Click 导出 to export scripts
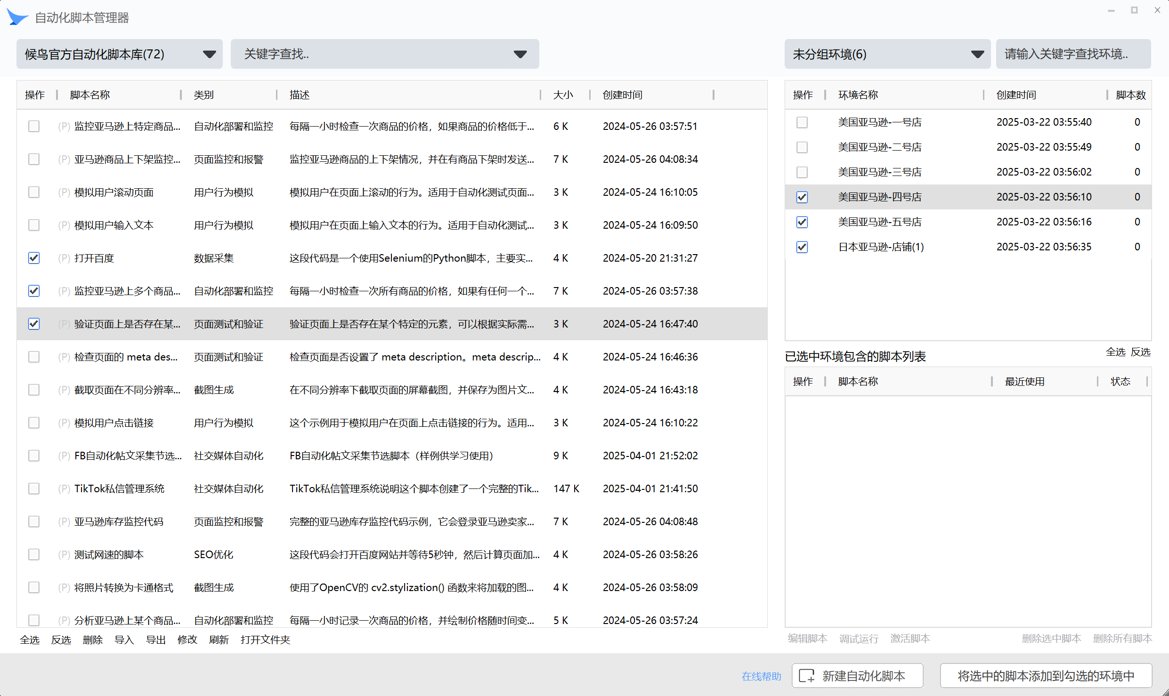 (x=156, y=640)
